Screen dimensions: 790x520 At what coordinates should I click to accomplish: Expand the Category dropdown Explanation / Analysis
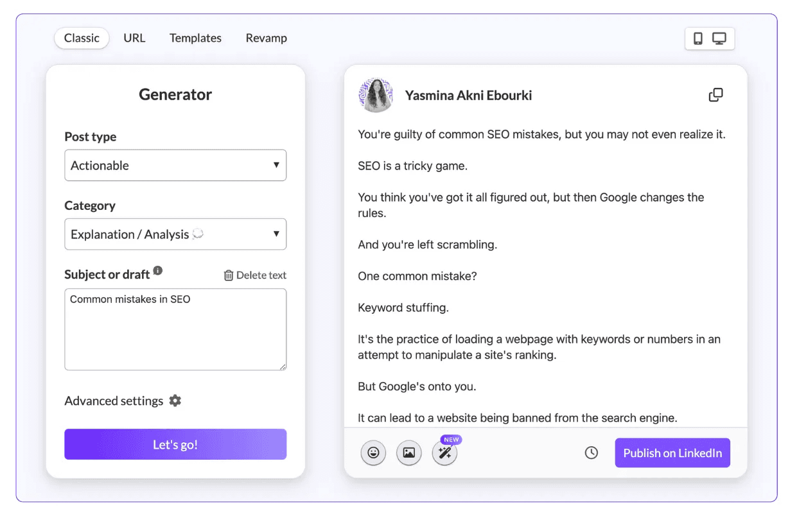pyautogui.click(x=175, y=234)
